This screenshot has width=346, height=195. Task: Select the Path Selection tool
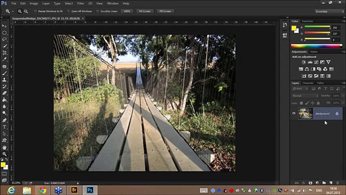point(4,134)
